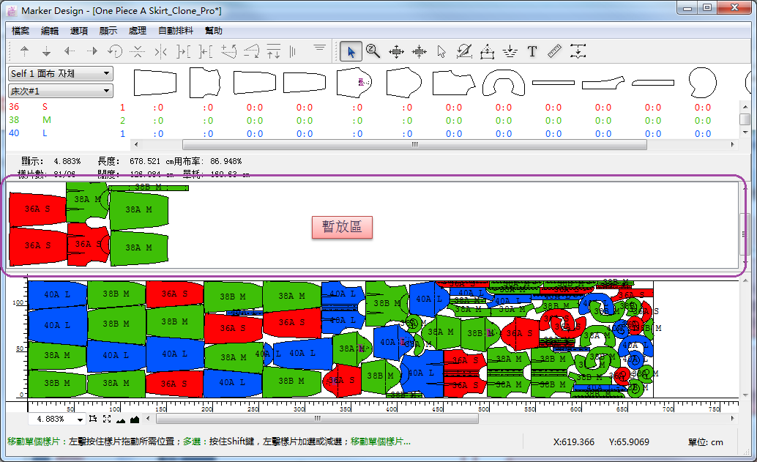Viewport: 757px width, 462px height.
Task: Click the move left arrow icon
Action: pyautogui.click(x=70, y=51)
